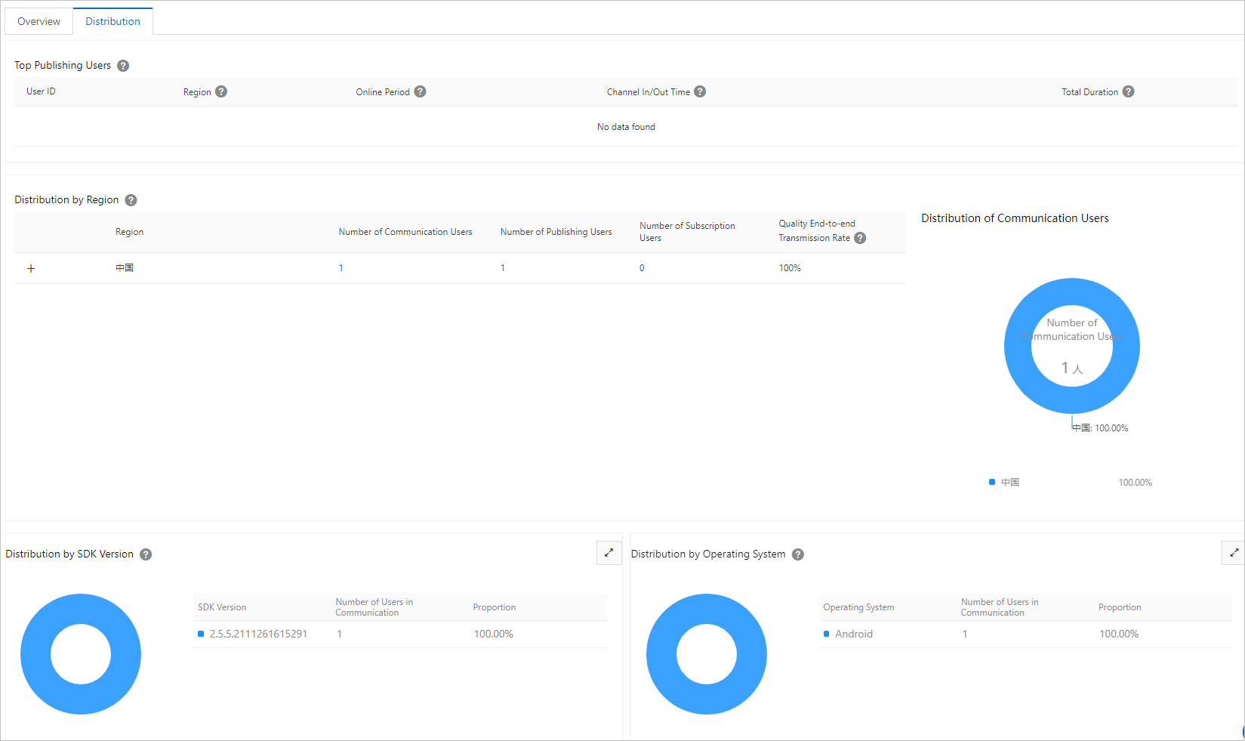Open help icon beside Top Publishing Users
1245x741 pixels.
click(x=123, y=66)
